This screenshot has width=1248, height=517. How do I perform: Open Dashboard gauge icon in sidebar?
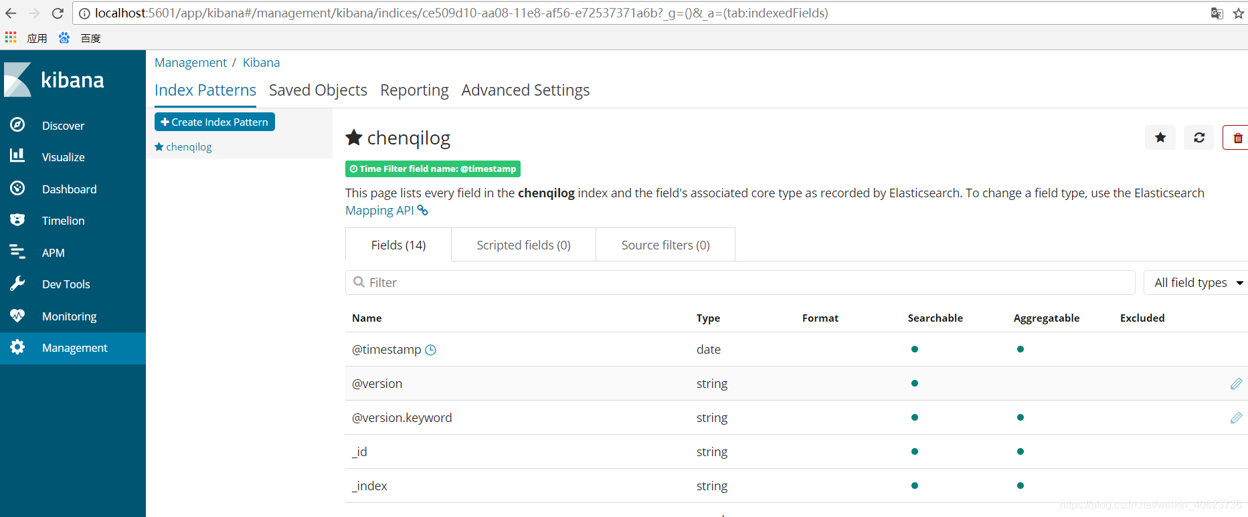pos(17,189)
